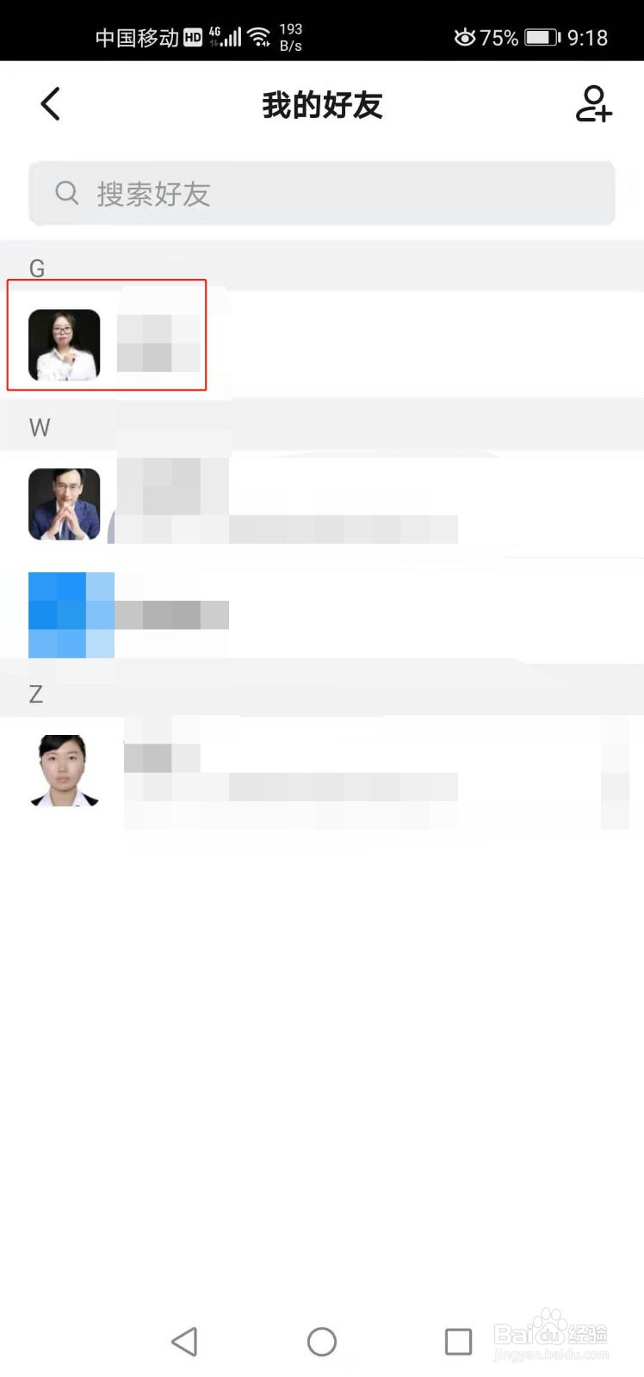Tap the back arrow icon
The image size is (644, 1377).
(51, 104)
